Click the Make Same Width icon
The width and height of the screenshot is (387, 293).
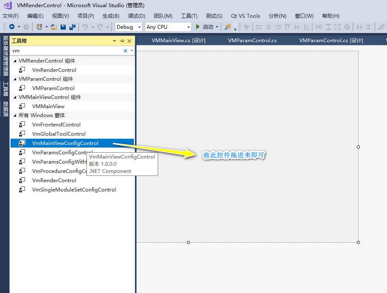pos(319,27)
